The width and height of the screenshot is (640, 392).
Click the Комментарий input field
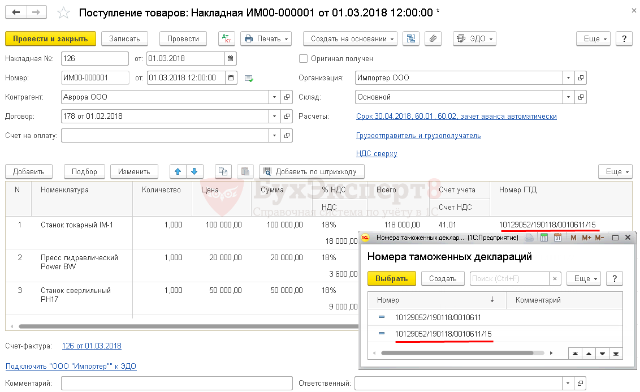click(x=176, y=384)
